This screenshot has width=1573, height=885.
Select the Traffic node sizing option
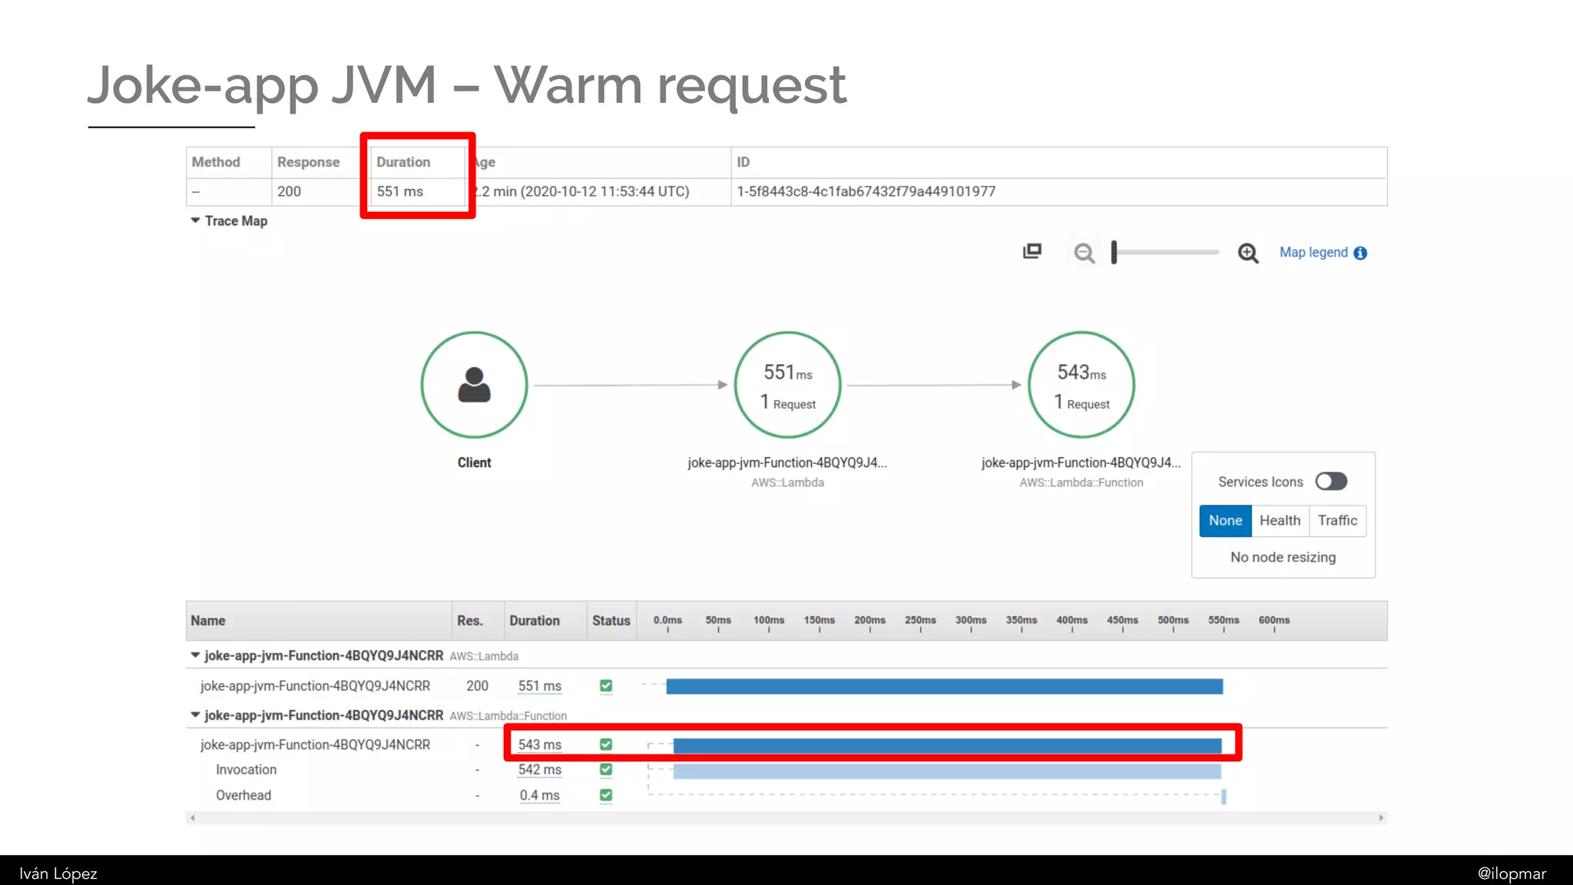pos(1337,520)
